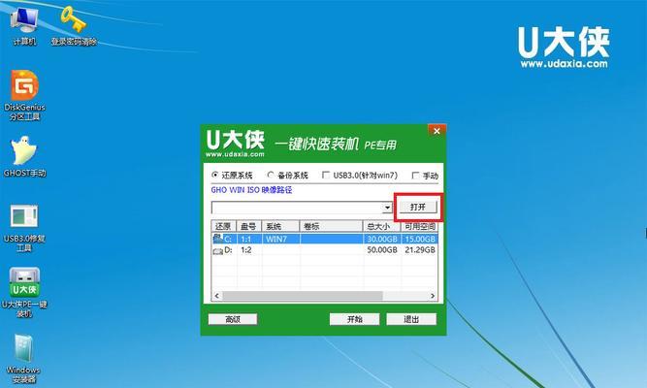
Task: Expand the image path dropdown arrow
Action: [387, 208]
